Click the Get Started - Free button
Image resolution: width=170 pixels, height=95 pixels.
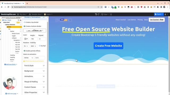coord(157,20)
